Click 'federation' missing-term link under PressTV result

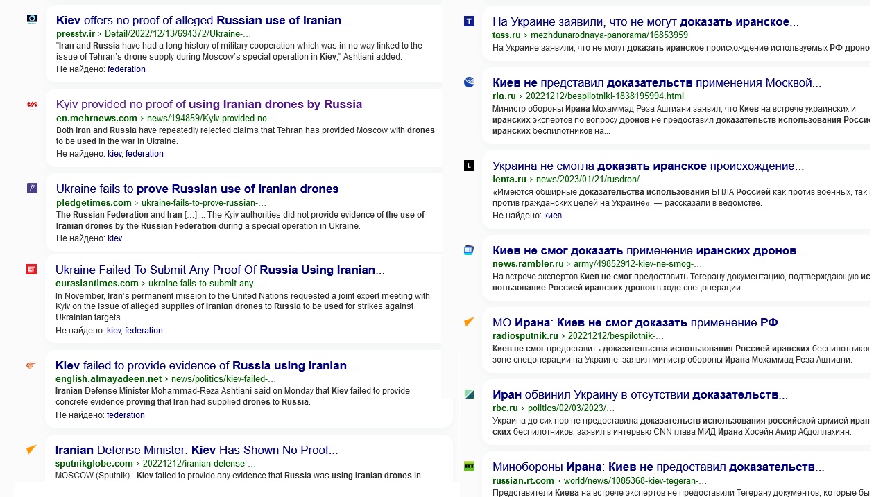click(x=126, y=69)
